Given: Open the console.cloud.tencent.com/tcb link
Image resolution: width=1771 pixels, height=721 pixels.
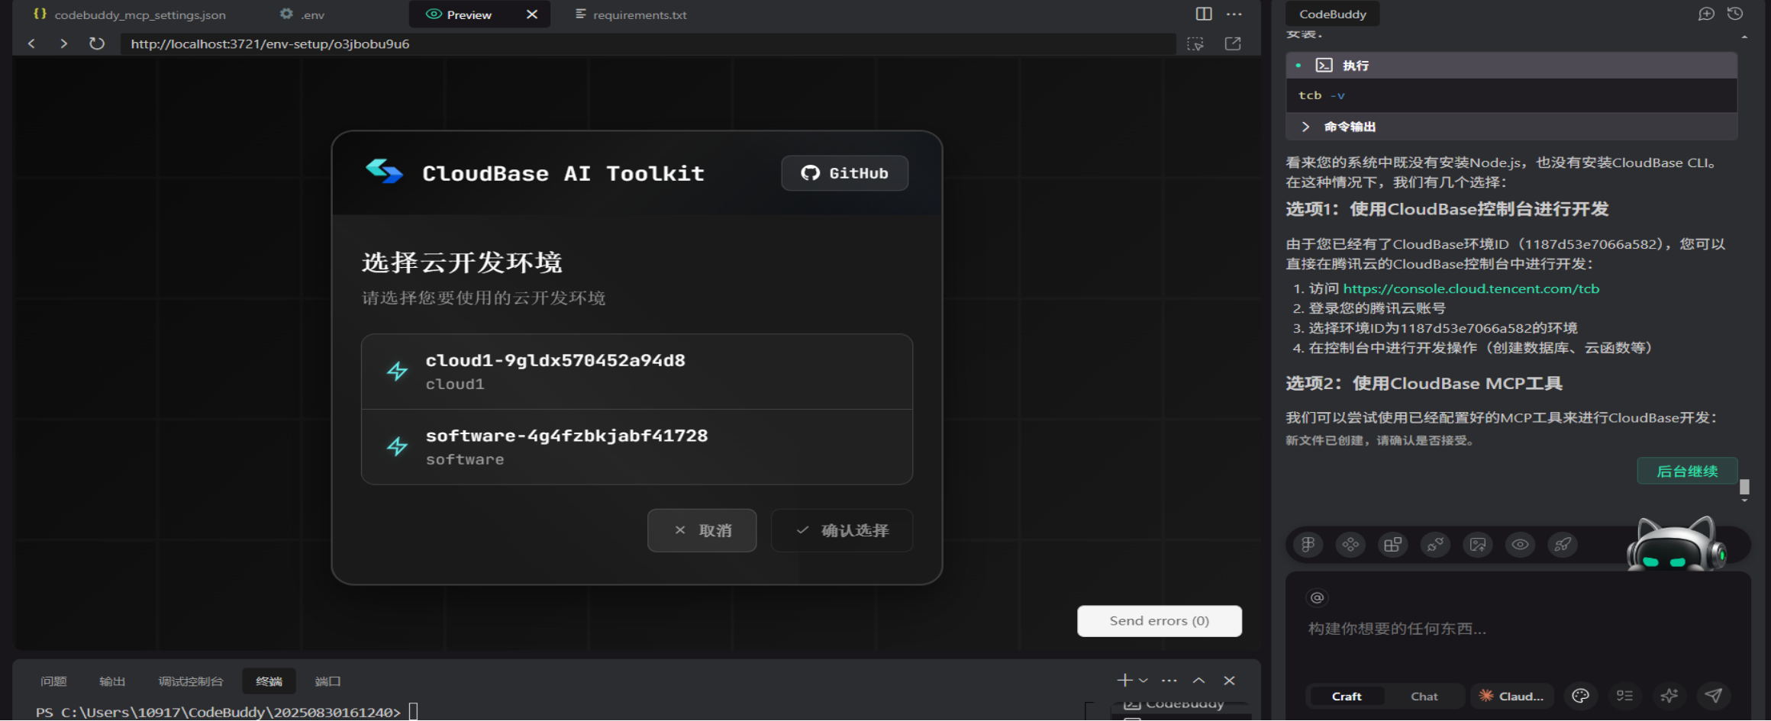Looking at the screenshot, I should (x=1471, y=288).
